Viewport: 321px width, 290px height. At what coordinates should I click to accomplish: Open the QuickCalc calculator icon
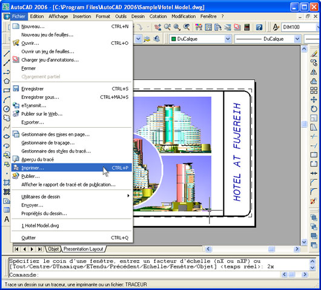[247, 27]
